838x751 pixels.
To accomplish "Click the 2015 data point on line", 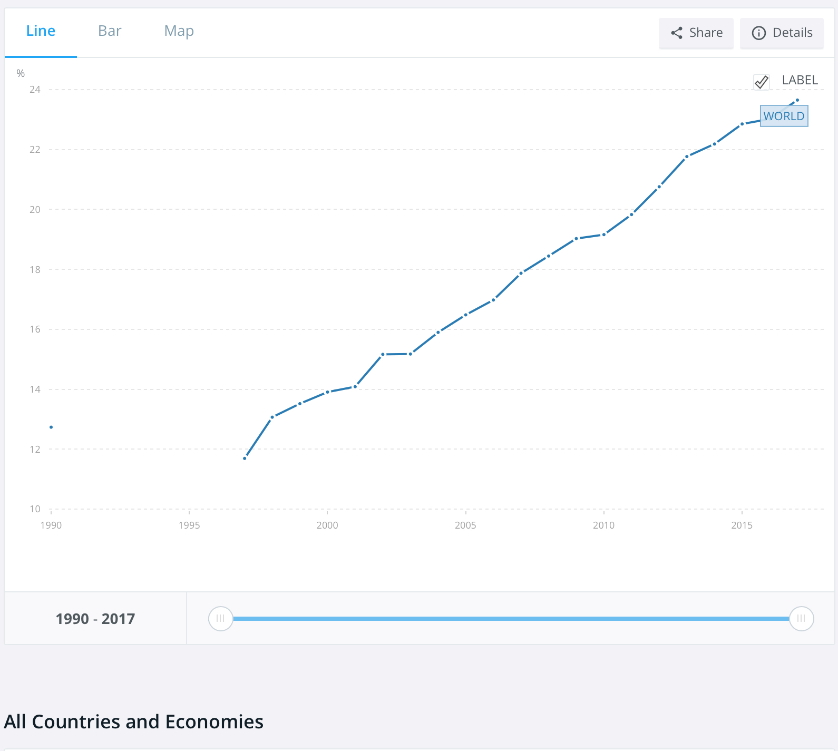I will coord(742,124).
